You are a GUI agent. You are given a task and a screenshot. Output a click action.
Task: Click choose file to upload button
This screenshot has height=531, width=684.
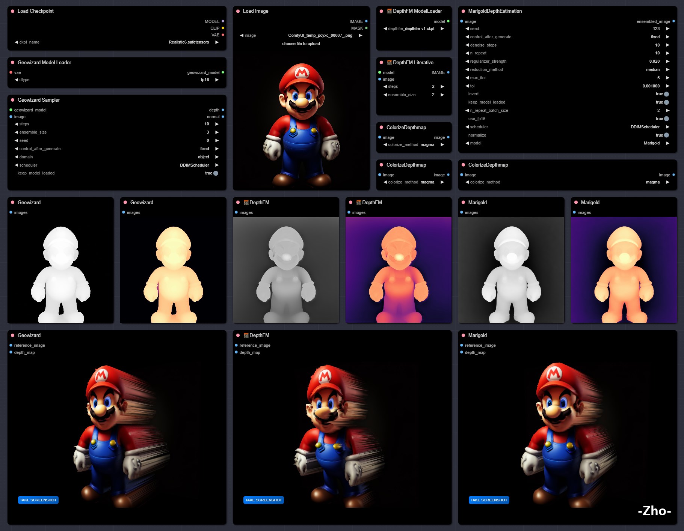pyautogui.click(x=301, y=44)
